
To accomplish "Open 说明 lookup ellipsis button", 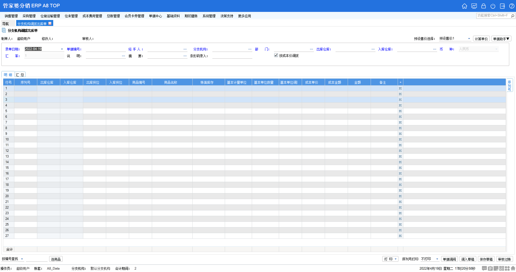I will coord(123,56).
